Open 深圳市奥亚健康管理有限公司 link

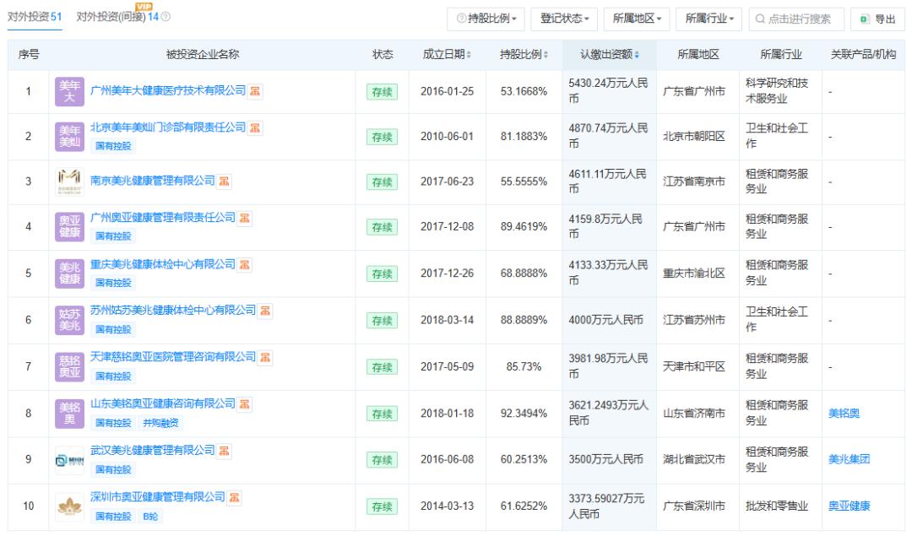[158, 498]
